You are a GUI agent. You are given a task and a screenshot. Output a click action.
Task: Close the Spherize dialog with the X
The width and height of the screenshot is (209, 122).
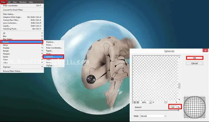pyautogui.click(x=205, y=50)
